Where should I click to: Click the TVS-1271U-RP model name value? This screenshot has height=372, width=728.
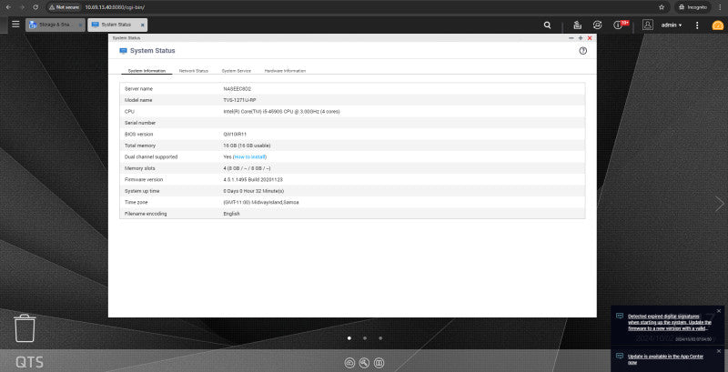point(239,100)
